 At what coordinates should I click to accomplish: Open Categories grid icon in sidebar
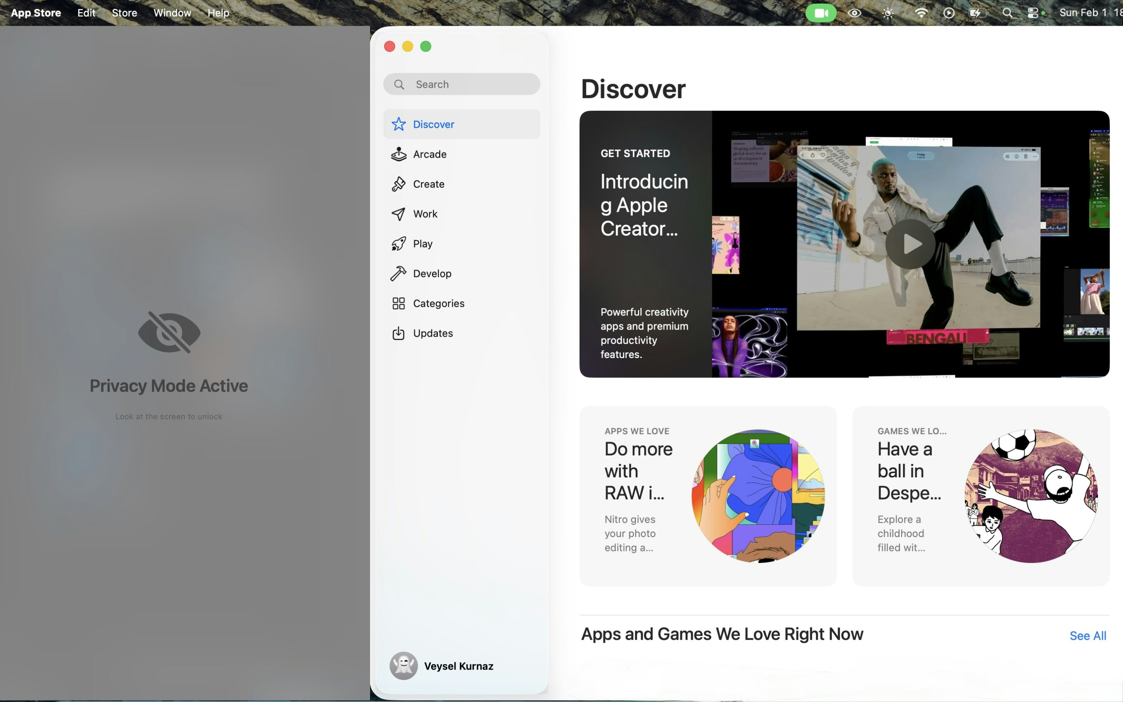[398, 304]
